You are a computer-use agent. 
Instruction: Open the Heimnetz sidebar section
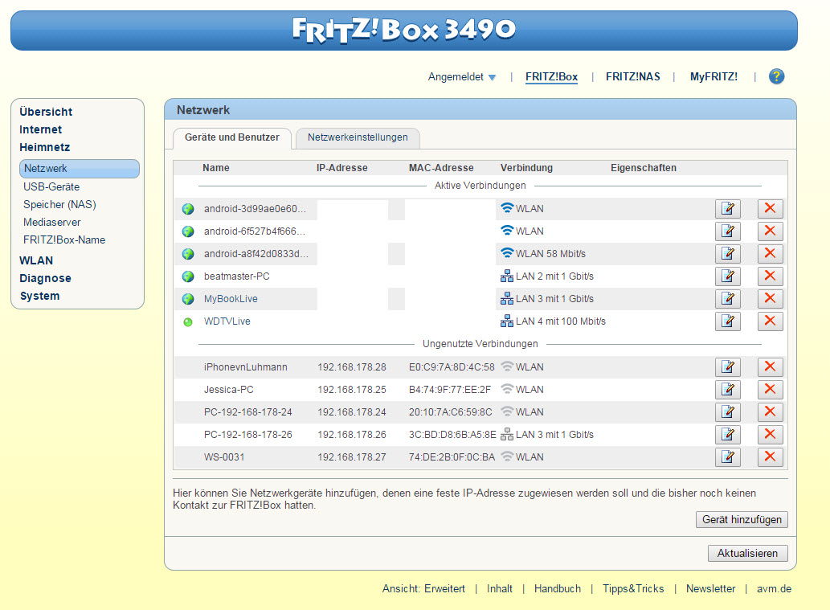click(44, 147)
